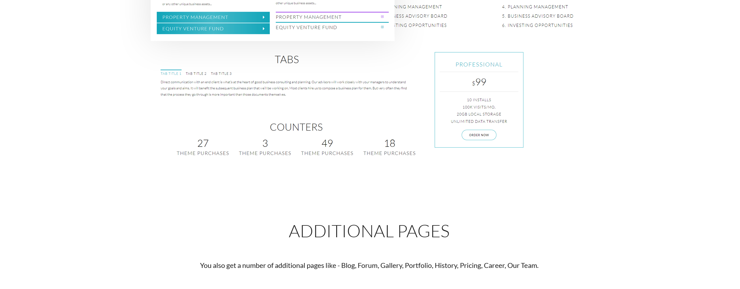The height and width of the screenshot is (289, 740).
Task: Open Tab Title 2
Action: (196, 74)
